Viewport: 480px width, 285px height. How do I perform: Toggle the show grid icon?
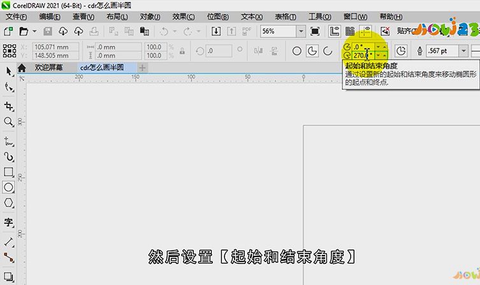click(350, 31)
